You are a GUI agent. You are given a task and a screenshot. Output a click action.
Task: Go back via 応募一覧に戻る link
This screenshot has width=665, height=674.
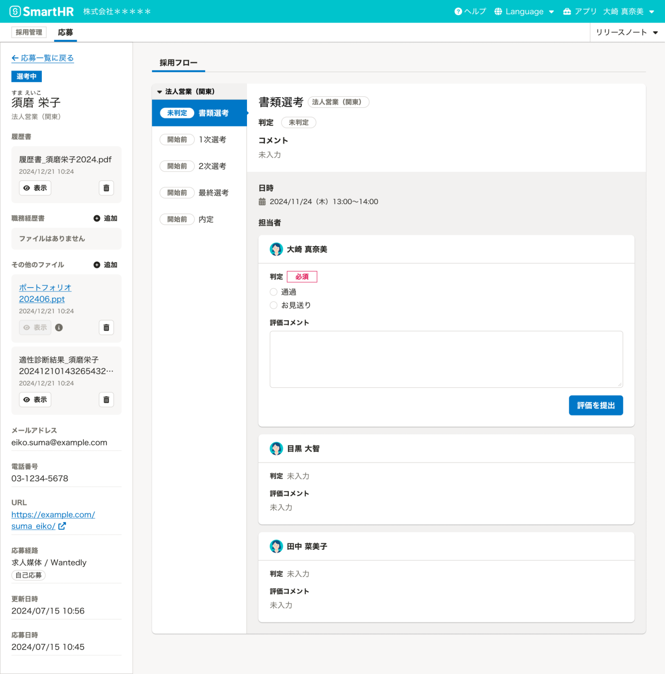tap(43, 58)
